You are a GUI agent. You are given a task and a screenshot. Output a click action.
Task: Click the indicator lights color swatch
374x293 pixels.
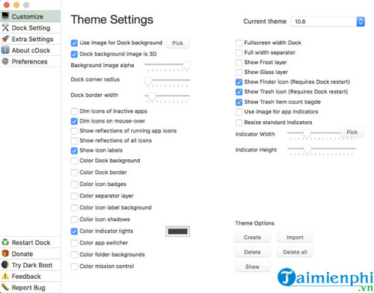click(177, 231)
